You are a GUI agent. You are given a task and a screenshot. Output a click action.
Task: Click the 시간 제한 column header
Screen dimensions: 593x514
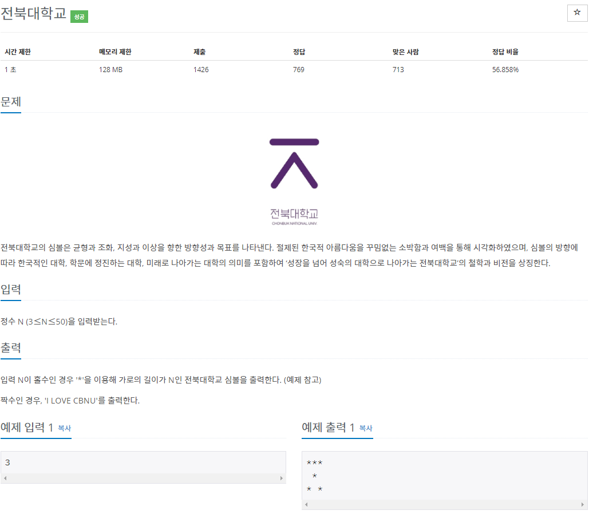[18, 52]
